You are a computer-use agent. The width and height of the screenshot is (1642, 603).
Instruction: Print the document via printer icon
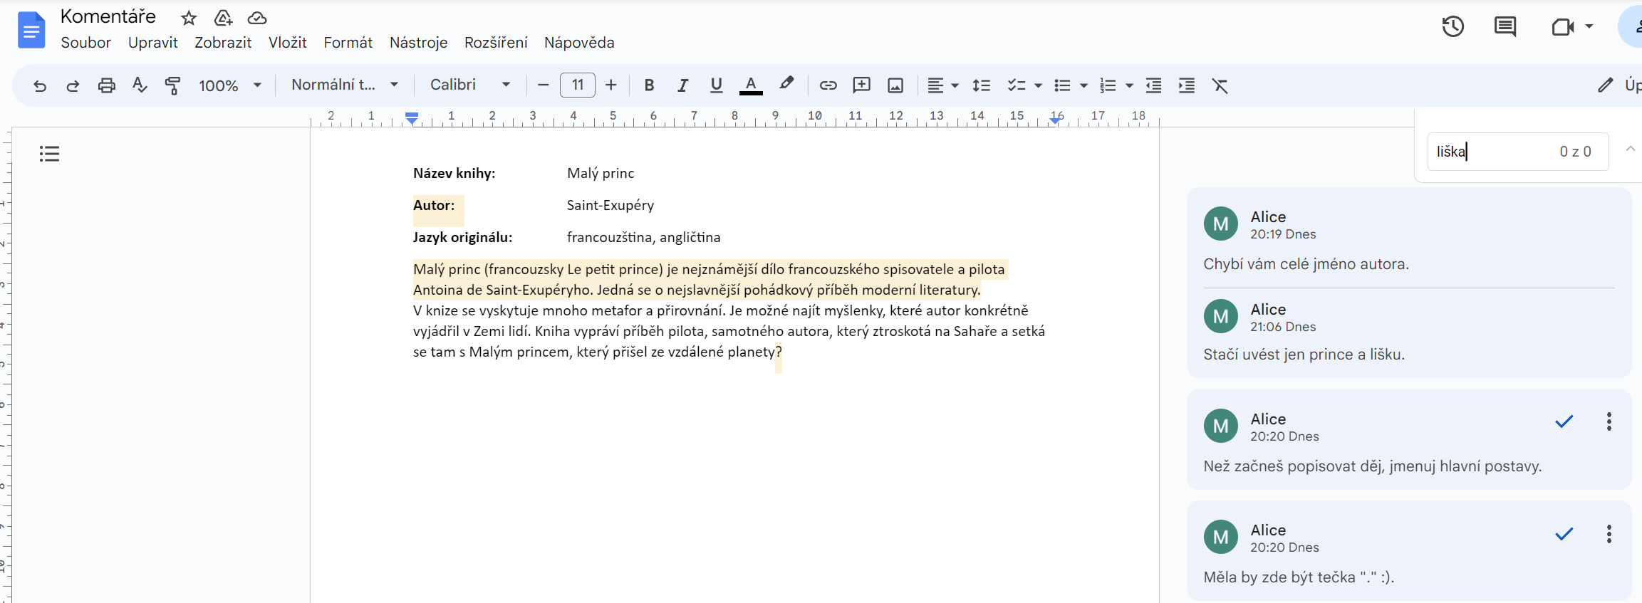tap(106, 86)
